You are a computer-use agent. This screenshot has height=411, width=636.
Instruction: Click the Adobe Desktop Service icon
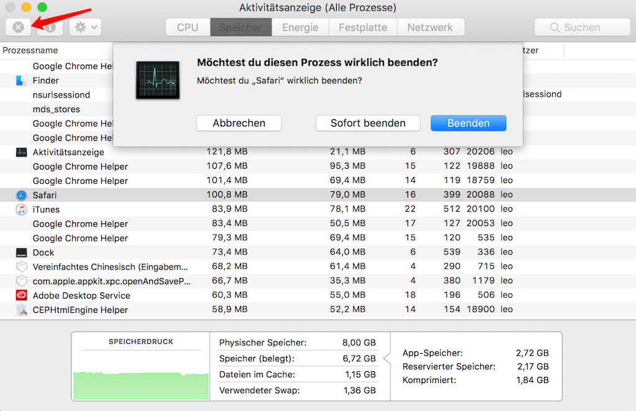[22, 295]
